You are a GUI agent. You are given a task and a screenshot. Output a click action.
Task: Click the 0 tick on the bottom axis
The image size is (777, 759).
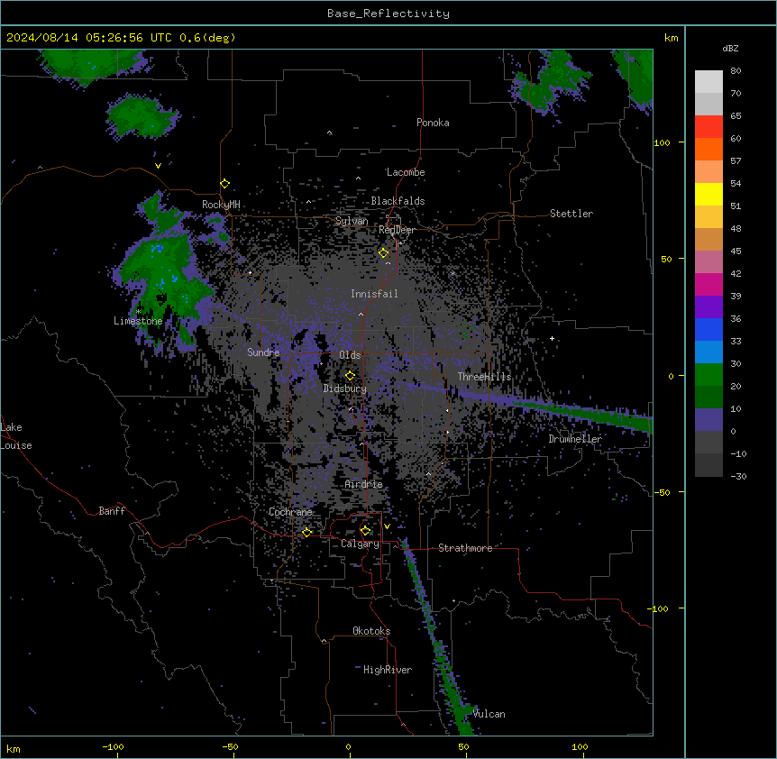coord(348,746)
